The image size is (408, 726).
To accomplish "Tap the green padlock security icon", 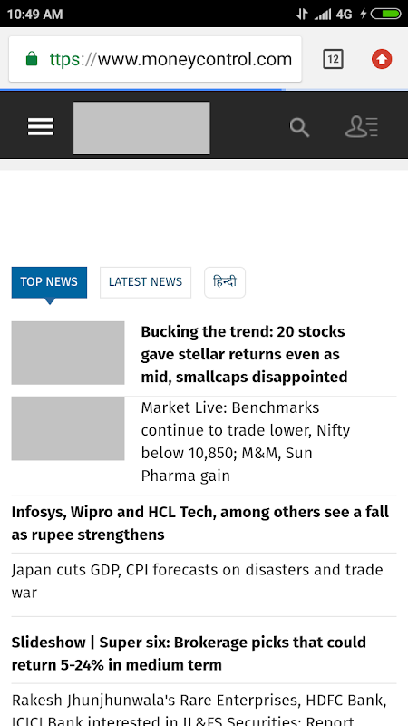I will coord(32,59).
